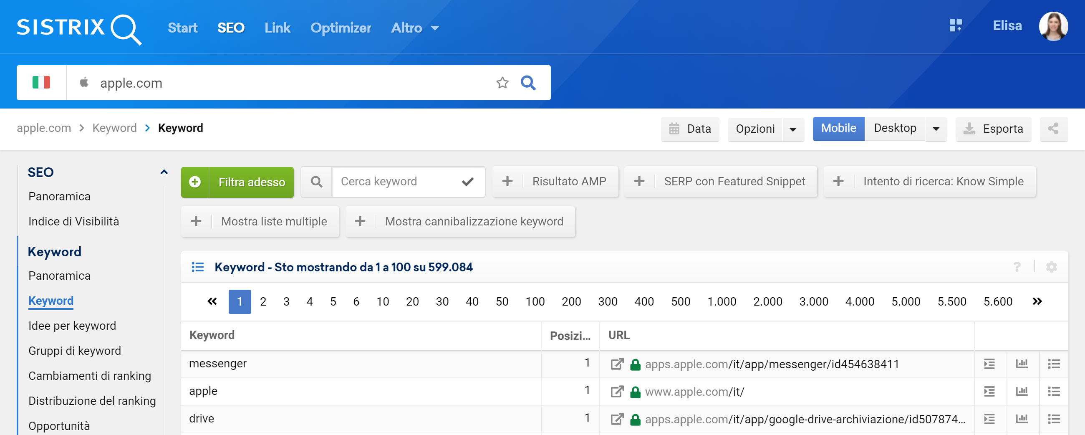
Task: Open the Link tab
Action: pos(277,28)
